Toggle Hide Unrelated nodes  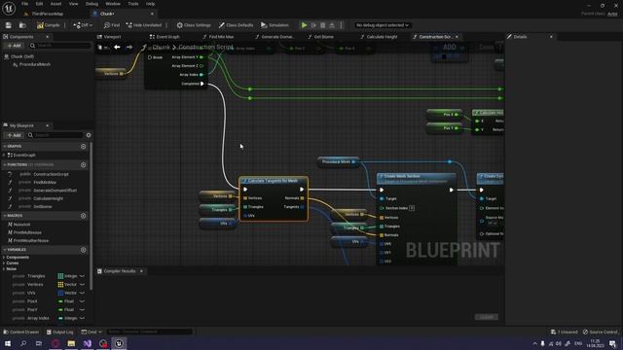144,25
